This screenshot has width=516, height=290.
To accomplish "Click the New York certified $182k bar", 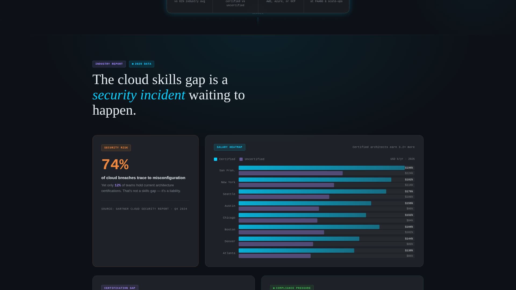I will point(315,180).
